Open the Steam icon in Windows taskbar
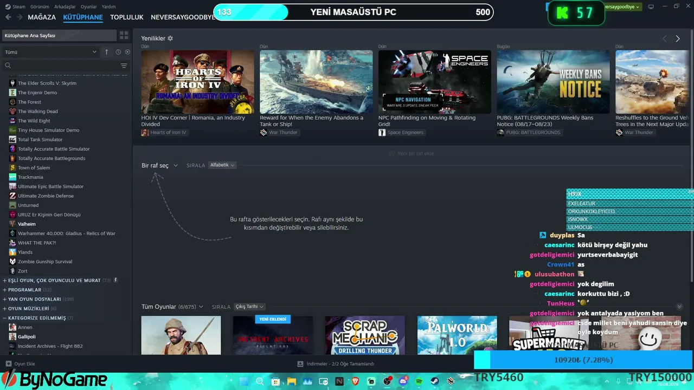This screenshot has height=390, width=694. pyautogui.click(x=435, y=381)
